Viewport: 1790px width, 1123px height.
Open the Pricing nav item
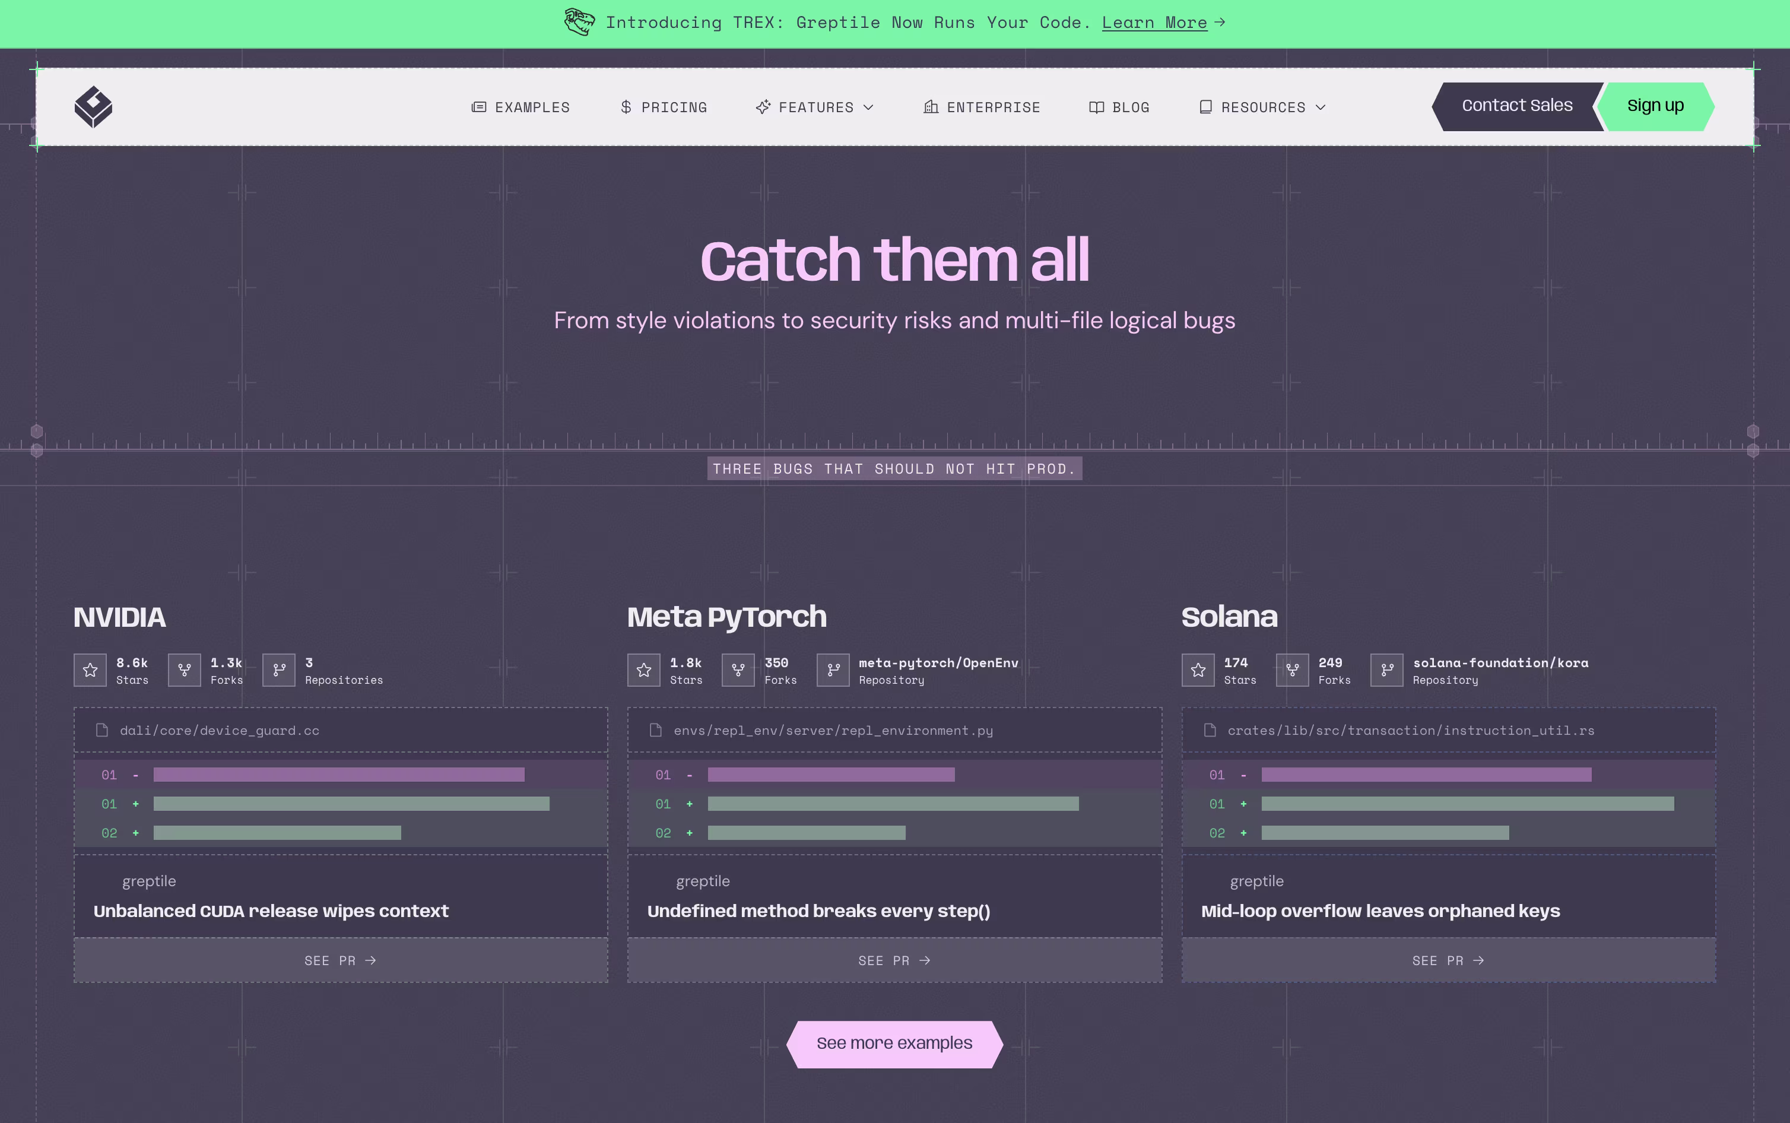664,107
